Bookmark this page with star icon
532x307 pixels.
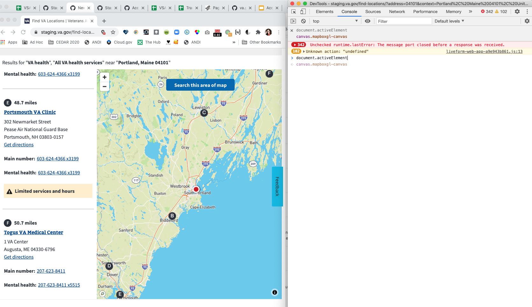[x=113, y=32]
